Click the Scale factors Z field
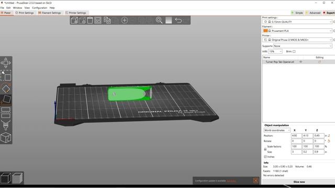The height and width of the screenshot is (188, 335). click(x=319, y=146)
